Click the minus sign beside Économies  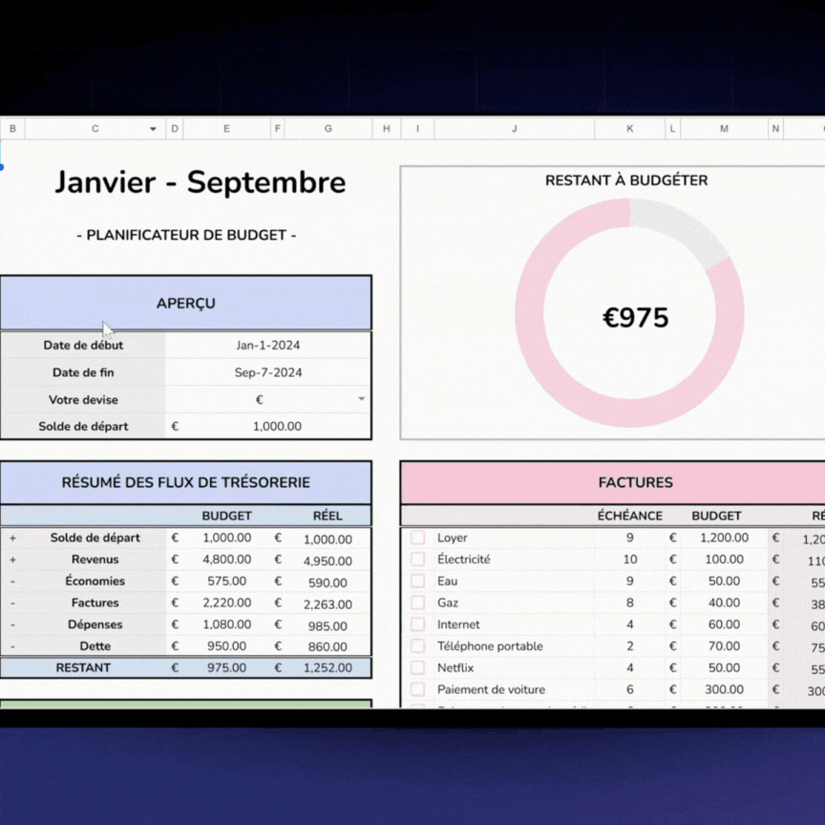coord(12,582)
